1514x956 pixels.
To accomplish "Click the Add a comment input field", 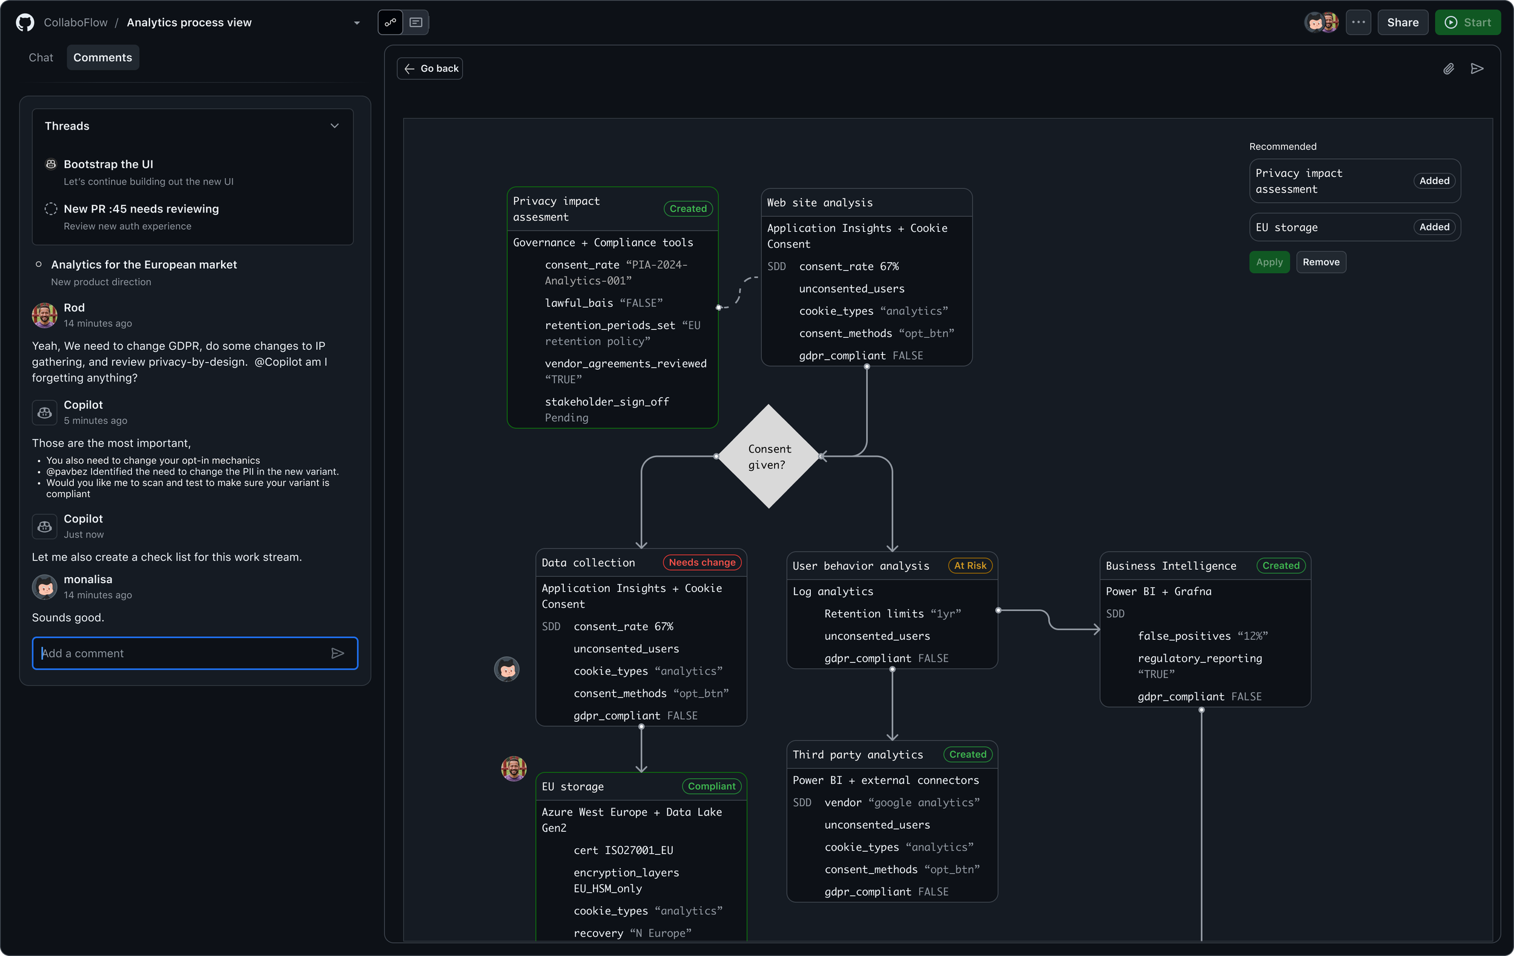I will pos(157,653).
